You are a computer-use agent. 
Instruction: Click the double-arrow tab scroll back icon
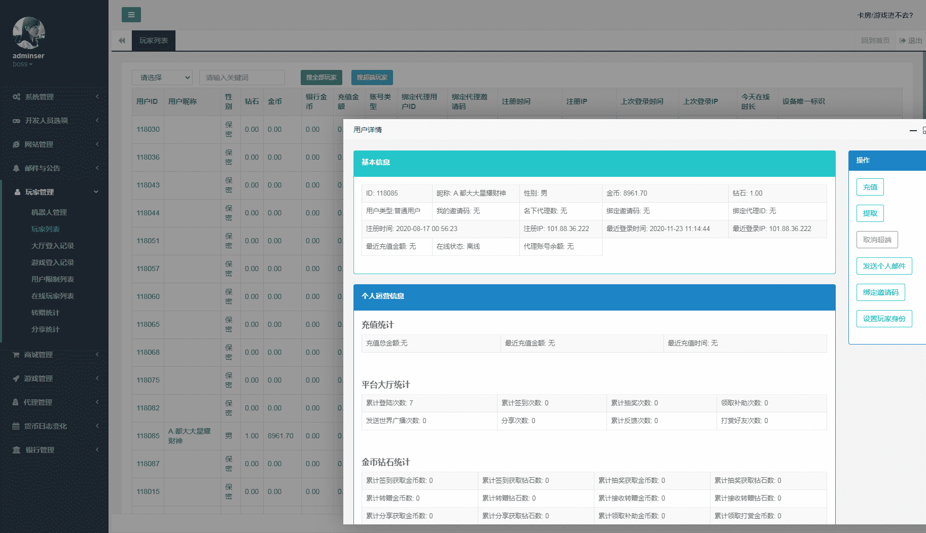point(122,41)
